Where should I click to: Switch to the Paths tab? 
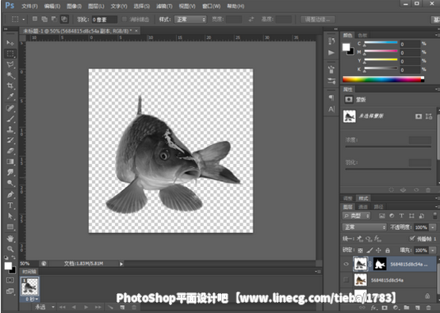coord(378,207)
